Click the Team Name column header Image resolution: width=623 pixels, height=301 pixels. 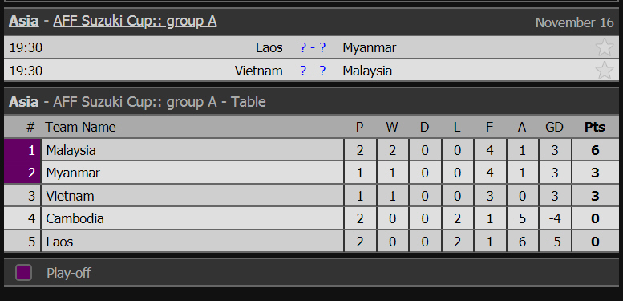80,128
